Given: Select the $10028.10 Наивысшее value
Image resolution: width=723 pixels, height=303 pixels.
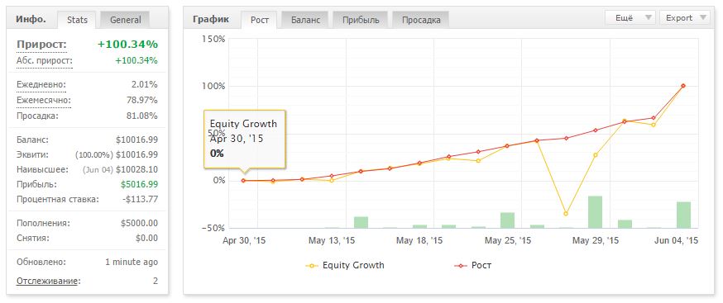Looking at the screenshot, I should 137,169.
